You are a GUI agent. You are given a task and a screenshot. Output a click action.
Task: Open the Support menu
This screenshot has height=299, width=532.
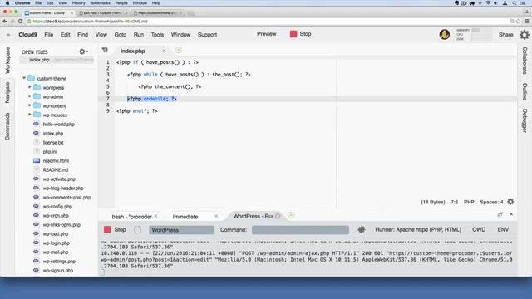tap(207, 35)
